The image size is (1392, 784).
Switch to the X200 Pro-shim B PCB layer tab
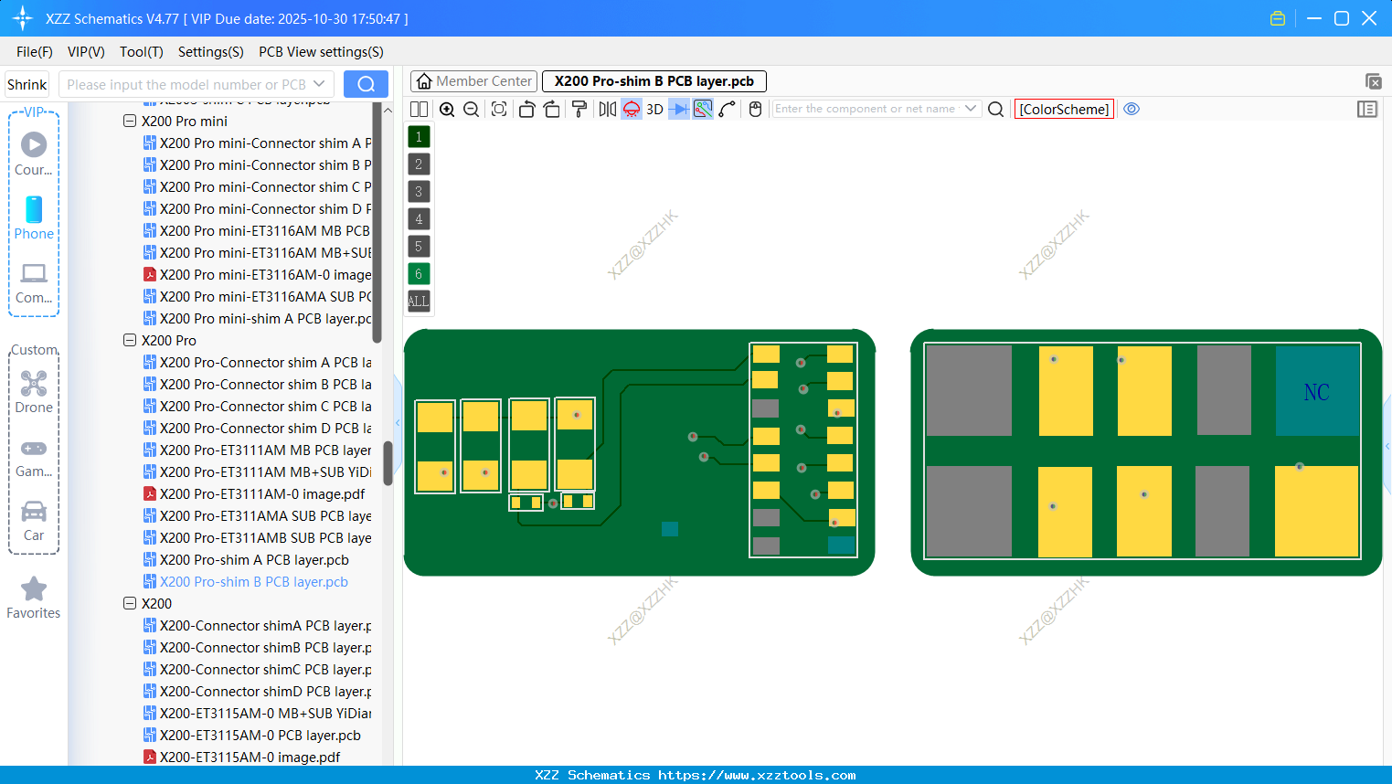[x=653, y=80]
